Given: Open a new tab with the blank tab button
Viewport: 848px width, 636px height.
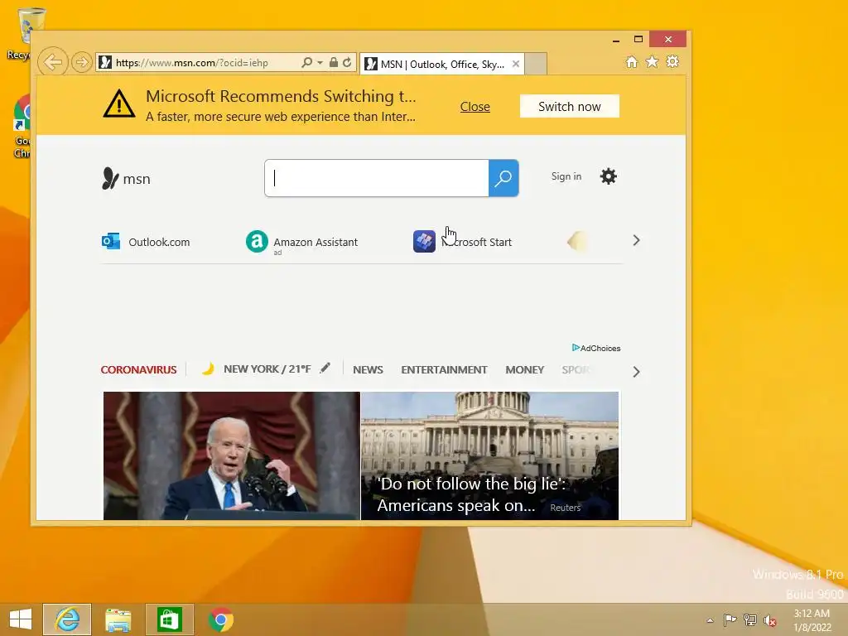Looking at the screenshot, I should [x=536, y=64].
